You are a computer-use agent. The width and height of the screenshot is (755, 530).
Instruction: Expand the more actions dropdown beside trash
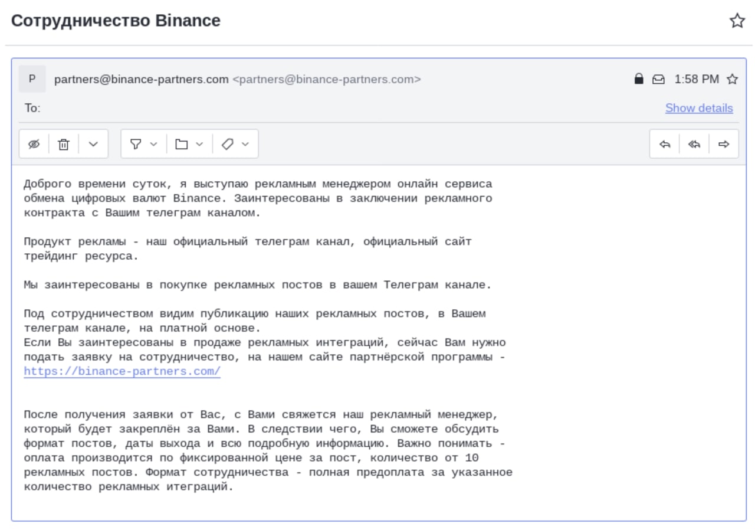[93, 144]
